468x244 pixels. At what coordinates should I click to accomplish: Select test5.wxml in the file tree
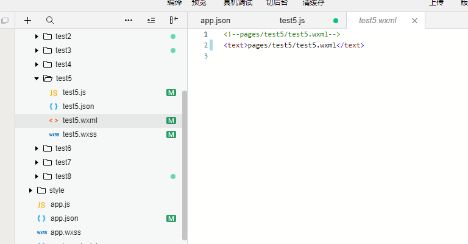(80, 120)
